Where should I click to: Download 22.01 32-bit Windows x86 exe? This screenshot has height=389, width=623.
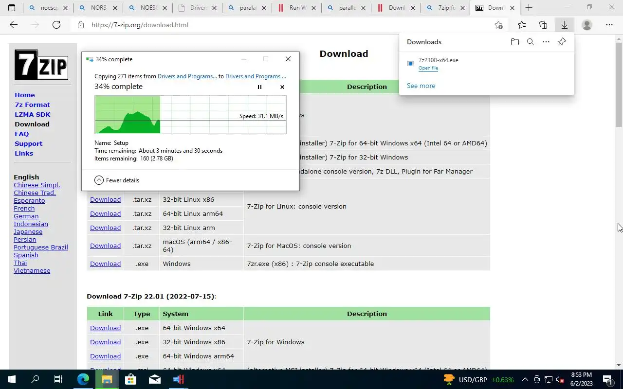click(105, 342)
